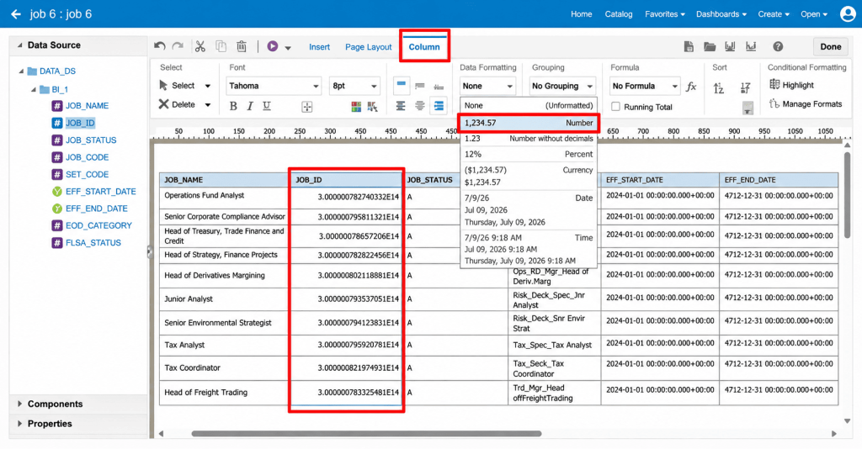Cut the selection with the scissors icon

point(200,46)
